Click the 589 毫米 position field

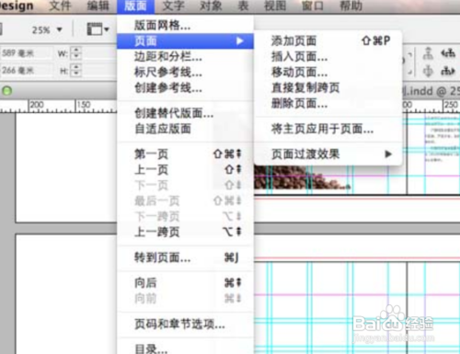coord(26,53)
